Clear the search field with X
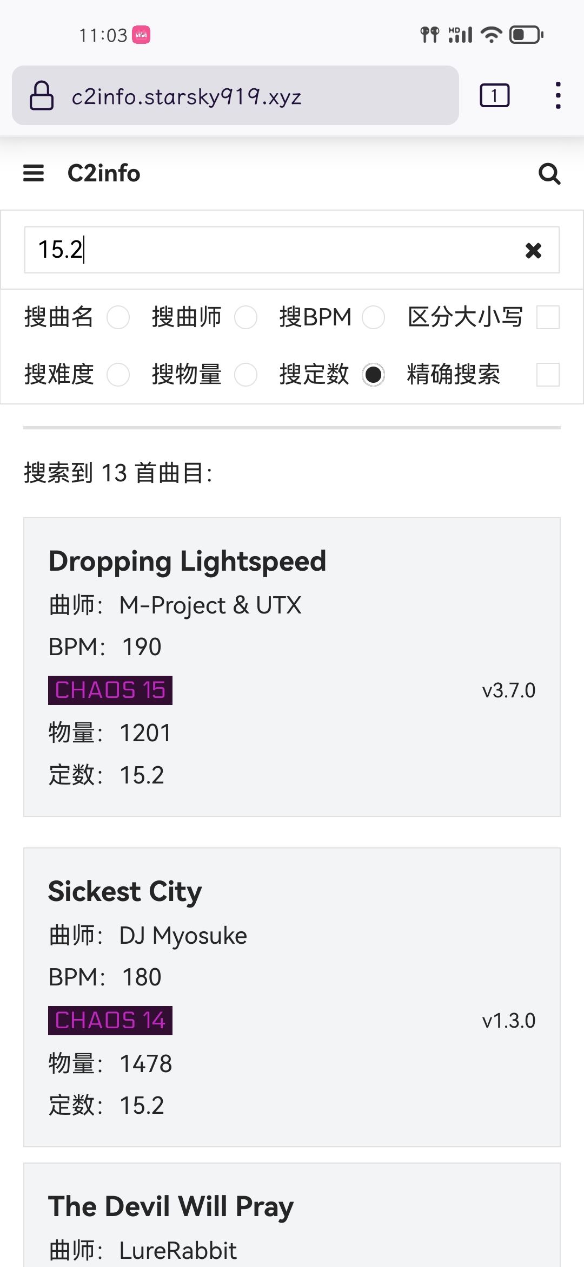This screenshot has width=584, height=1267. 533,250
